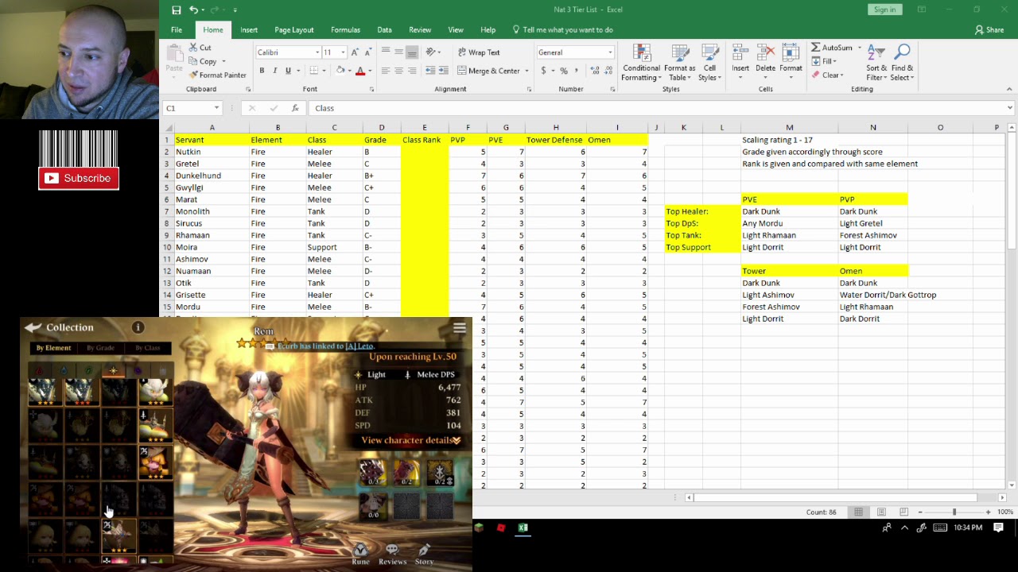Screen dimensions: 1018x572
Task: Switch to the Formulas tab
Action: click(x=345, y=30)
